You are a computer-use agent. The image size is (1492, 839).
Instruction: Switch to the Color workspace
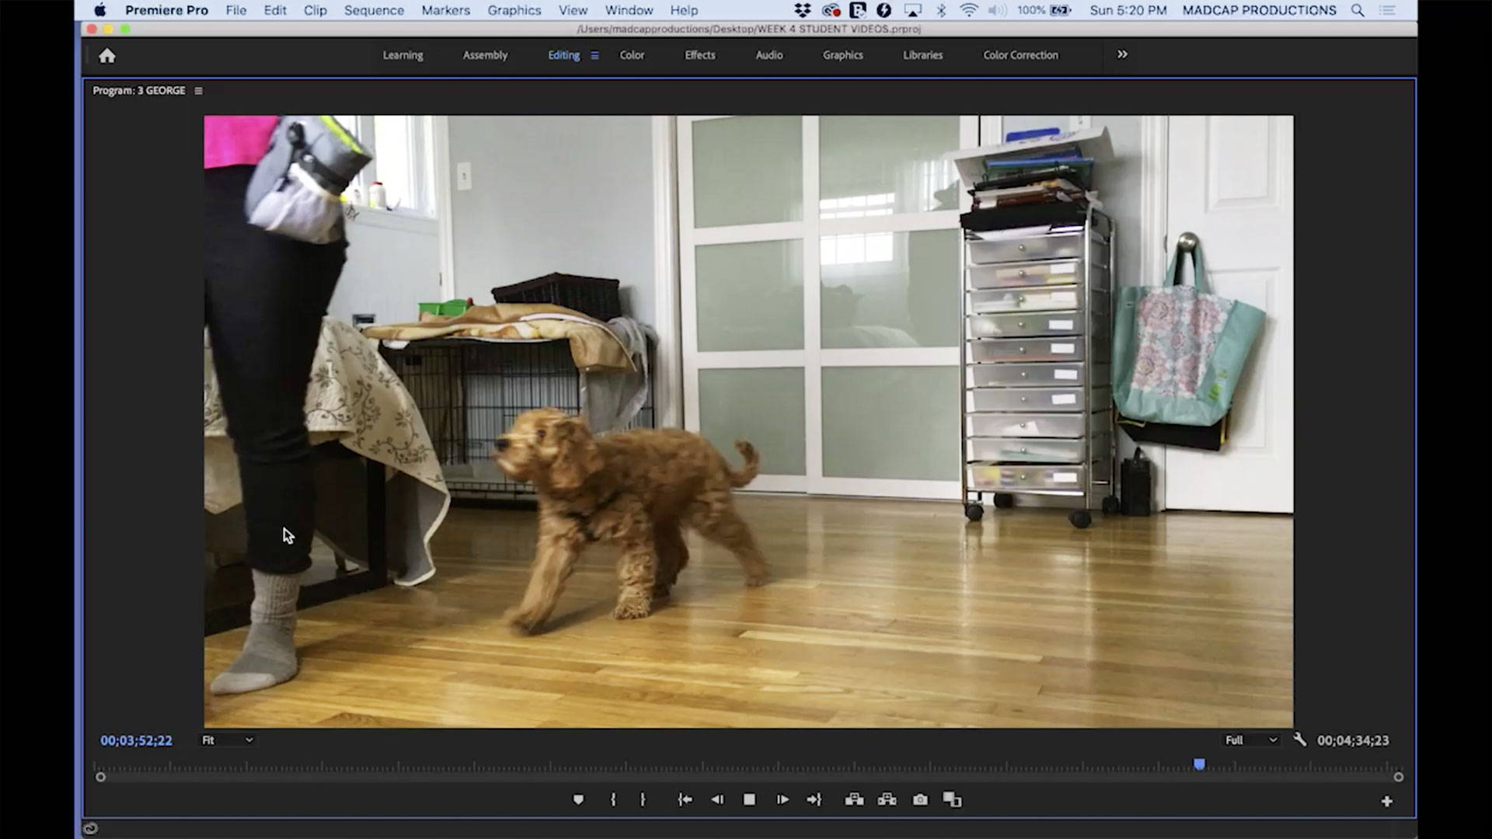(632, 55)
